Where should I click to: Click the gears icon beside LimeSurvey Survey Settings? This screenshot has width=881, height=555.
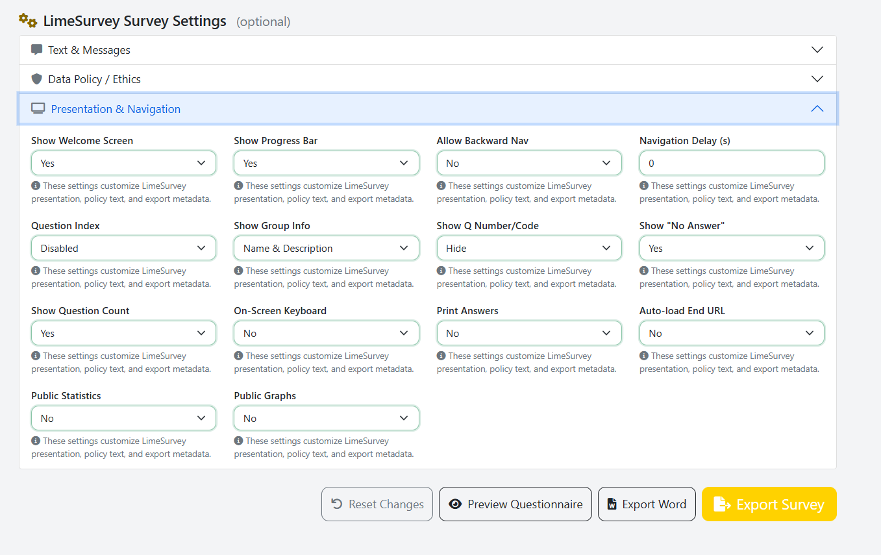[28, 21]
